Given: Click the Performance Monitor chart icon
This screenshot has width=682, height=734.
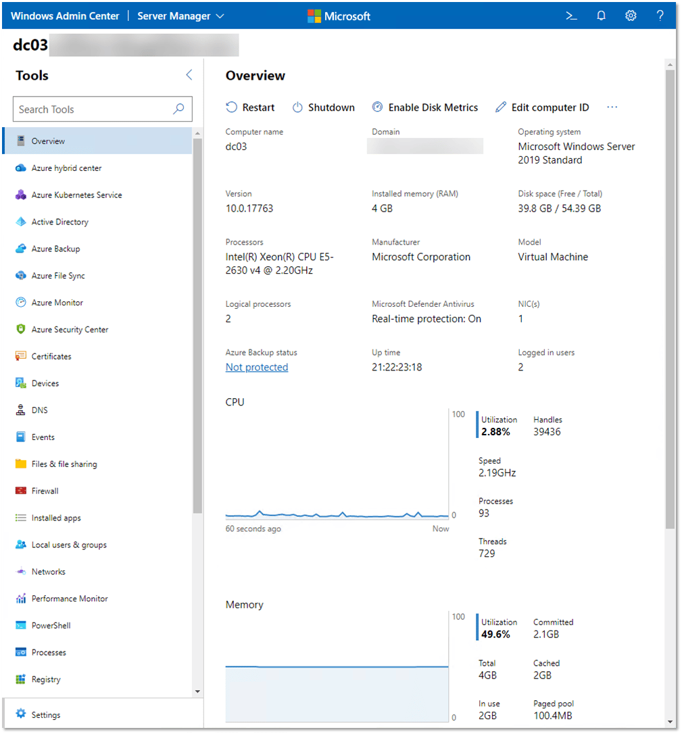Looking at the screenshot, I should 20,598.
